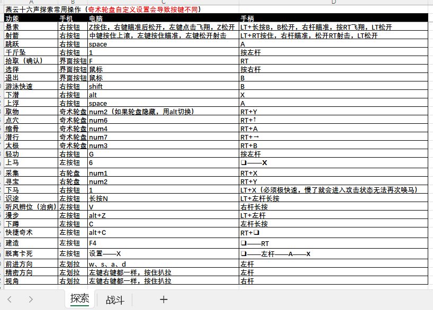Screen dimensions: 433x310
Task: Click cell w、s、a、d
Action: click(163, 263)
